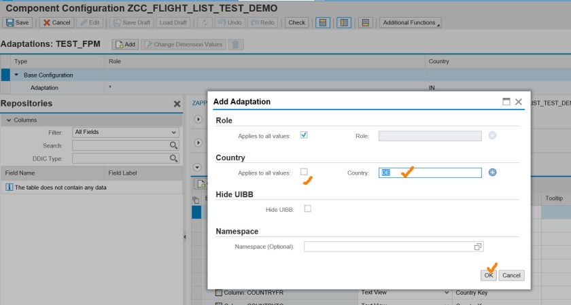Click the plus icon beside Country field
Viewport: 571px width, 305px height.
(493, 173)
